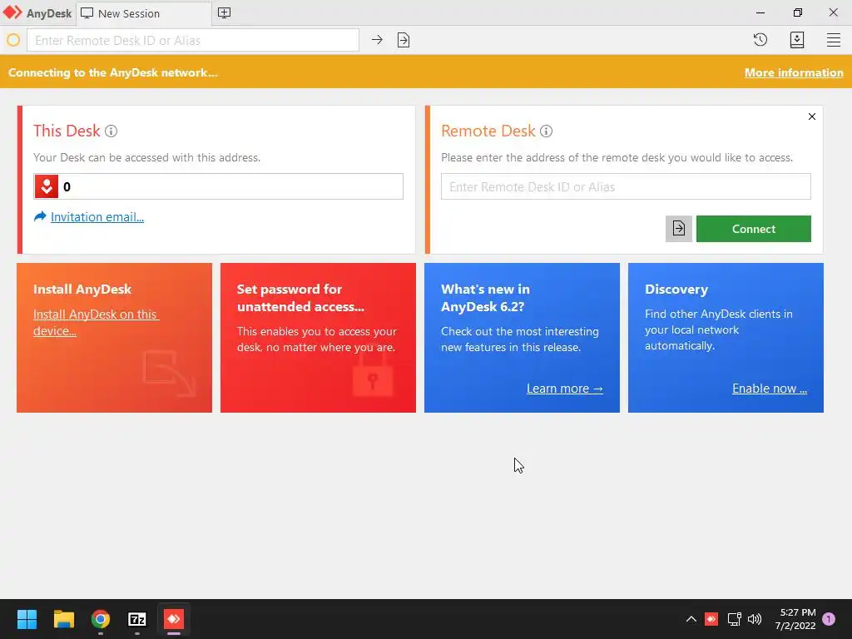The height and width of the screenshot is (639, 852).
Task: Click Enable now link in Discovery tile
Action: (x=770, y=389)
